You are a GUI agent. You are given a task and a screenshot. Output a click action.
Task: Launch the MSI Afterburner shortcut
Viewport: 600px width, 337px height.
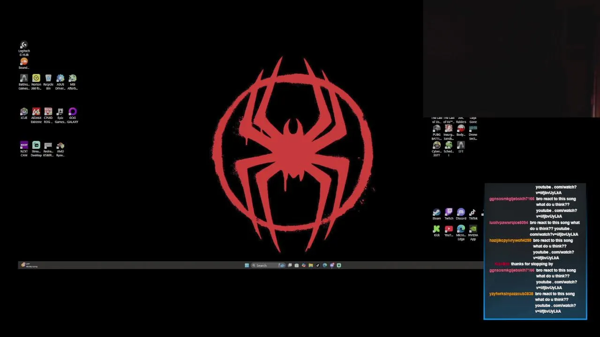(x=73, y=82)
